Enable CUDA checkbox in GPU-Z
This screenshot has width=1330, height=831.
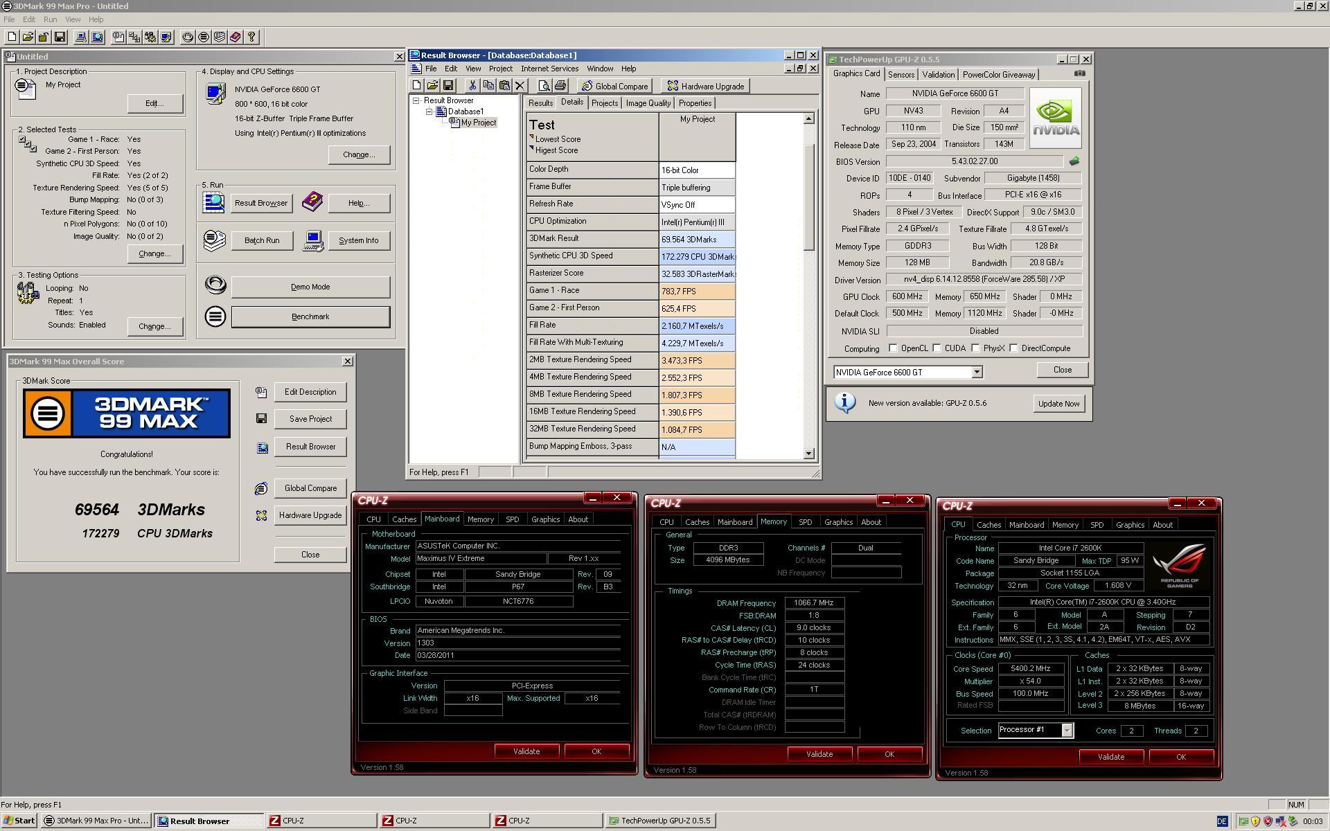tap(937, 348)
